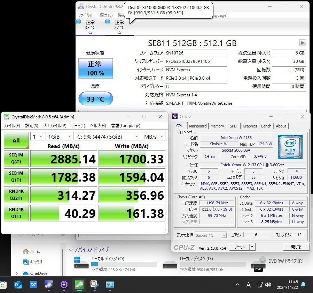Click the CrystalDiskMark taskbar icon

(x=79, y=285)
